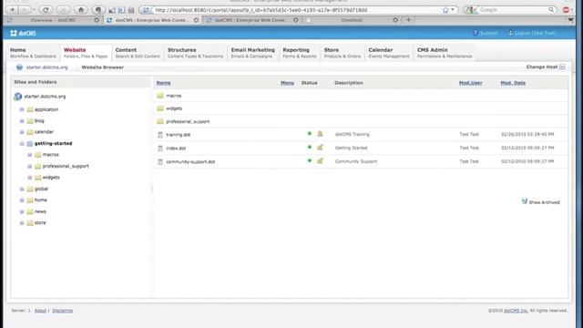The width and height of the screenshot is (583, 328).
Task: Click host icon in breadcrumb bar
Action: pos(19,67)
